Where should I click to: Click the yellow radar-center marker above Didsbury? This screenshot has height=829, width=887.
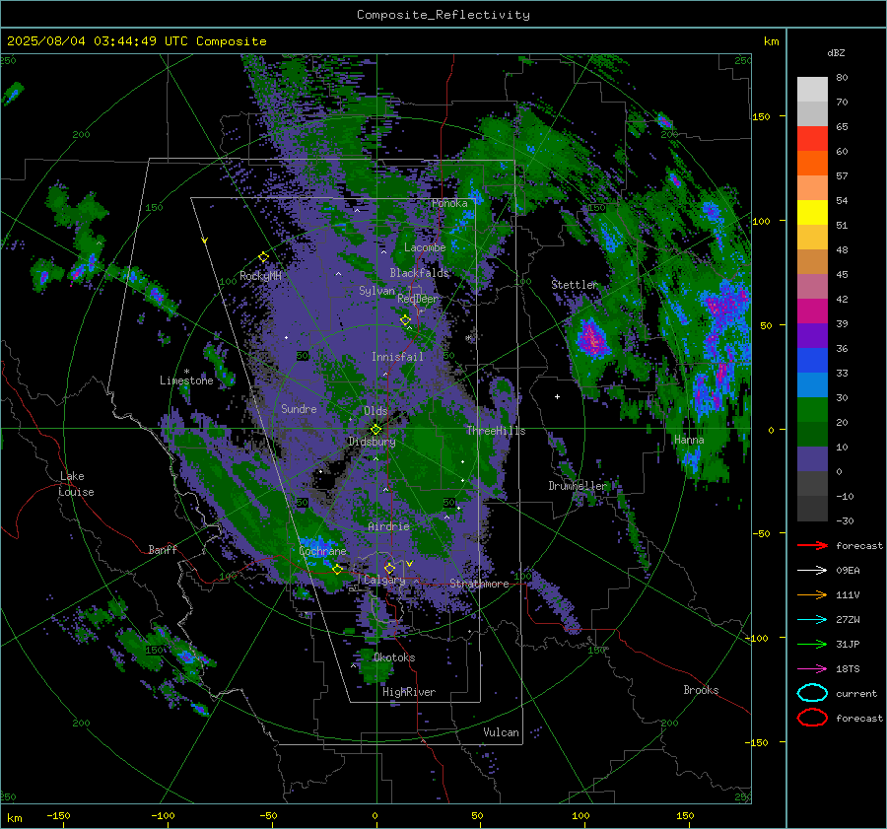pyautogui.click(x=375, y=429)
